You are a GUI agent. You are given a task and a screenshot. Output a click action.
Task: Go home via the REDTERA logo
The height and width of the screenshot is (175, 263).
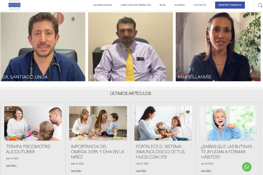pos(14,5)
